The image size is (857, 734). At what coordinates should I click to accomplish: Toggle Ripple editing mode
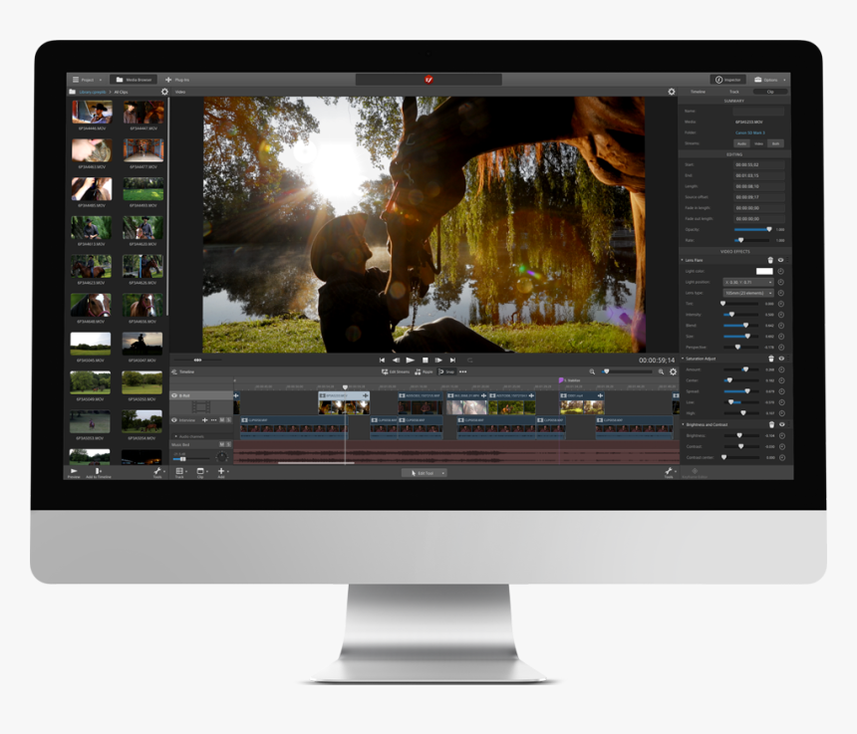tap(424, 371)
